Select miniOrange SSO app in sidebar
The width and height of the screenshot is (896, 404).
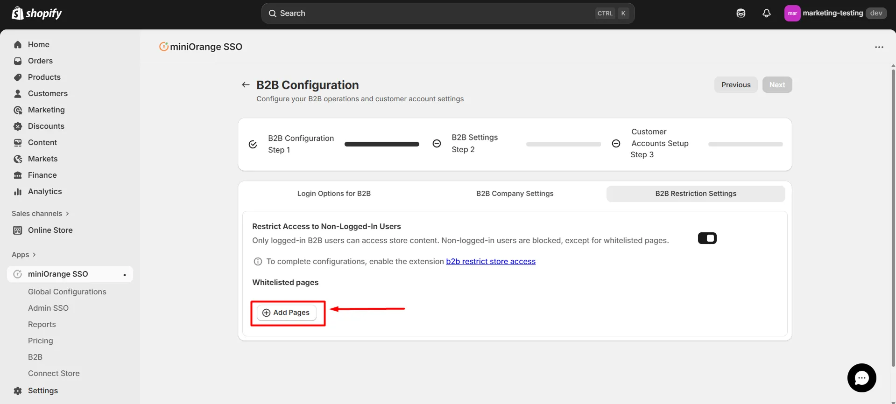click(x=70, y=274)
